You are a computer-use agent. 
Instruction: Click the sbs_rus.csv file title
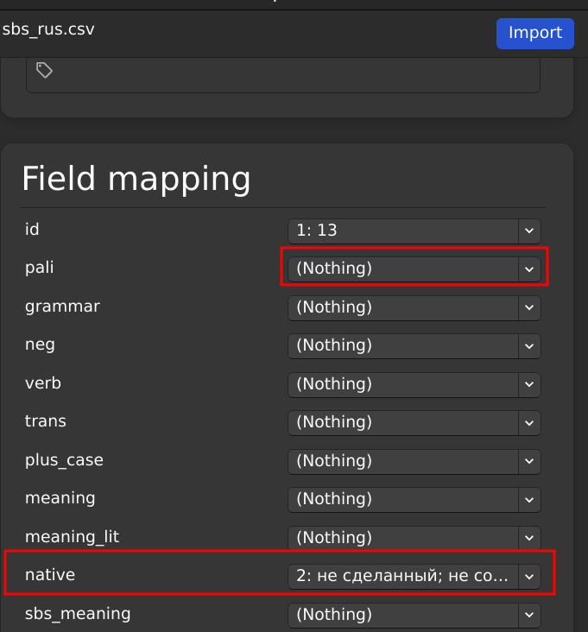coord(48,29)
